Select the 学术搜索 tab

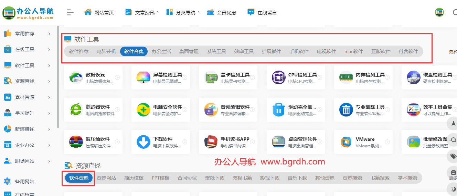click(407, 178)
